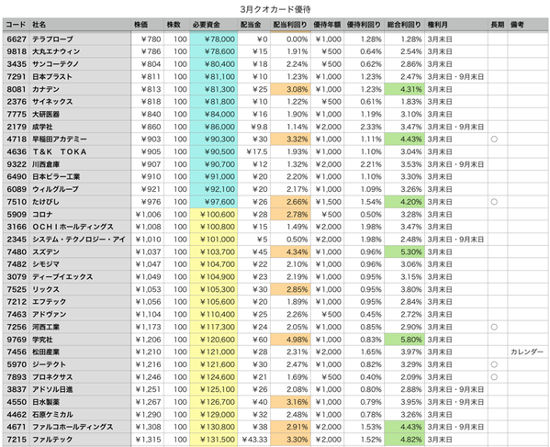This screenshot has height=447, width=550.
Task: Select システム・テクノロジー・アイ name cell
Action: (80, 240)
